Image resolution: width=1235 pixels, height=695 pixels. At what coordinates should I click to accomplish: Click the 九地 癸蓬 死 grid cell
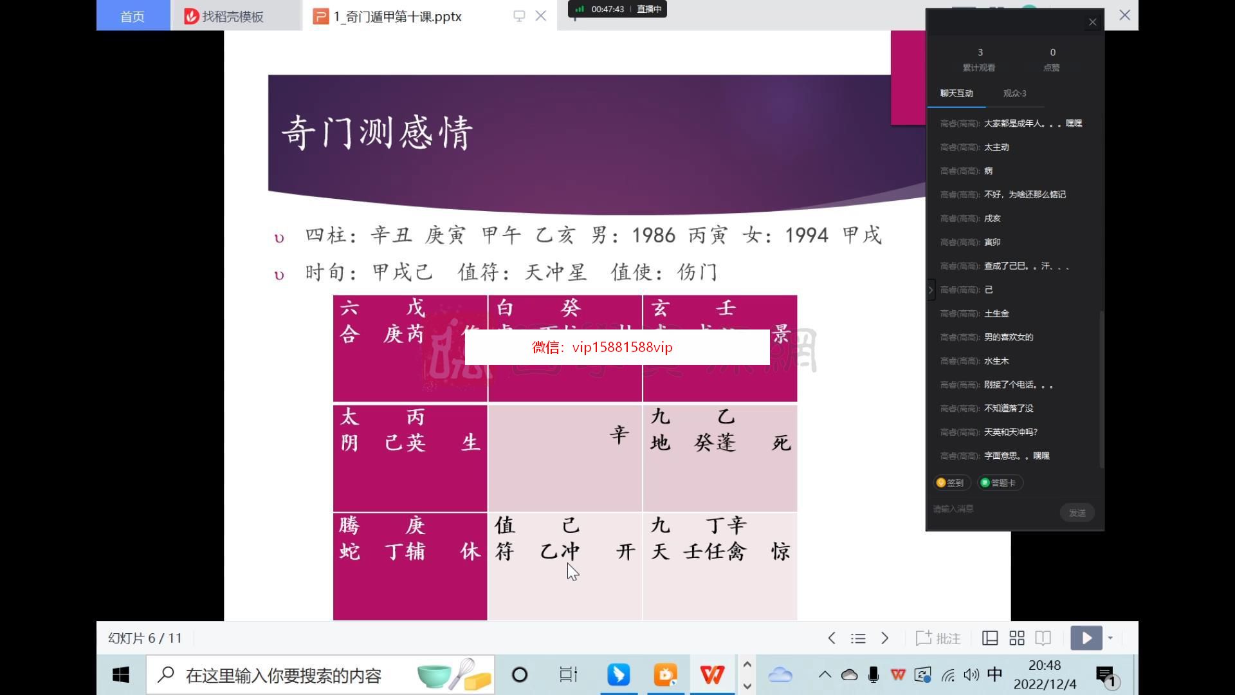pos(720,458)
